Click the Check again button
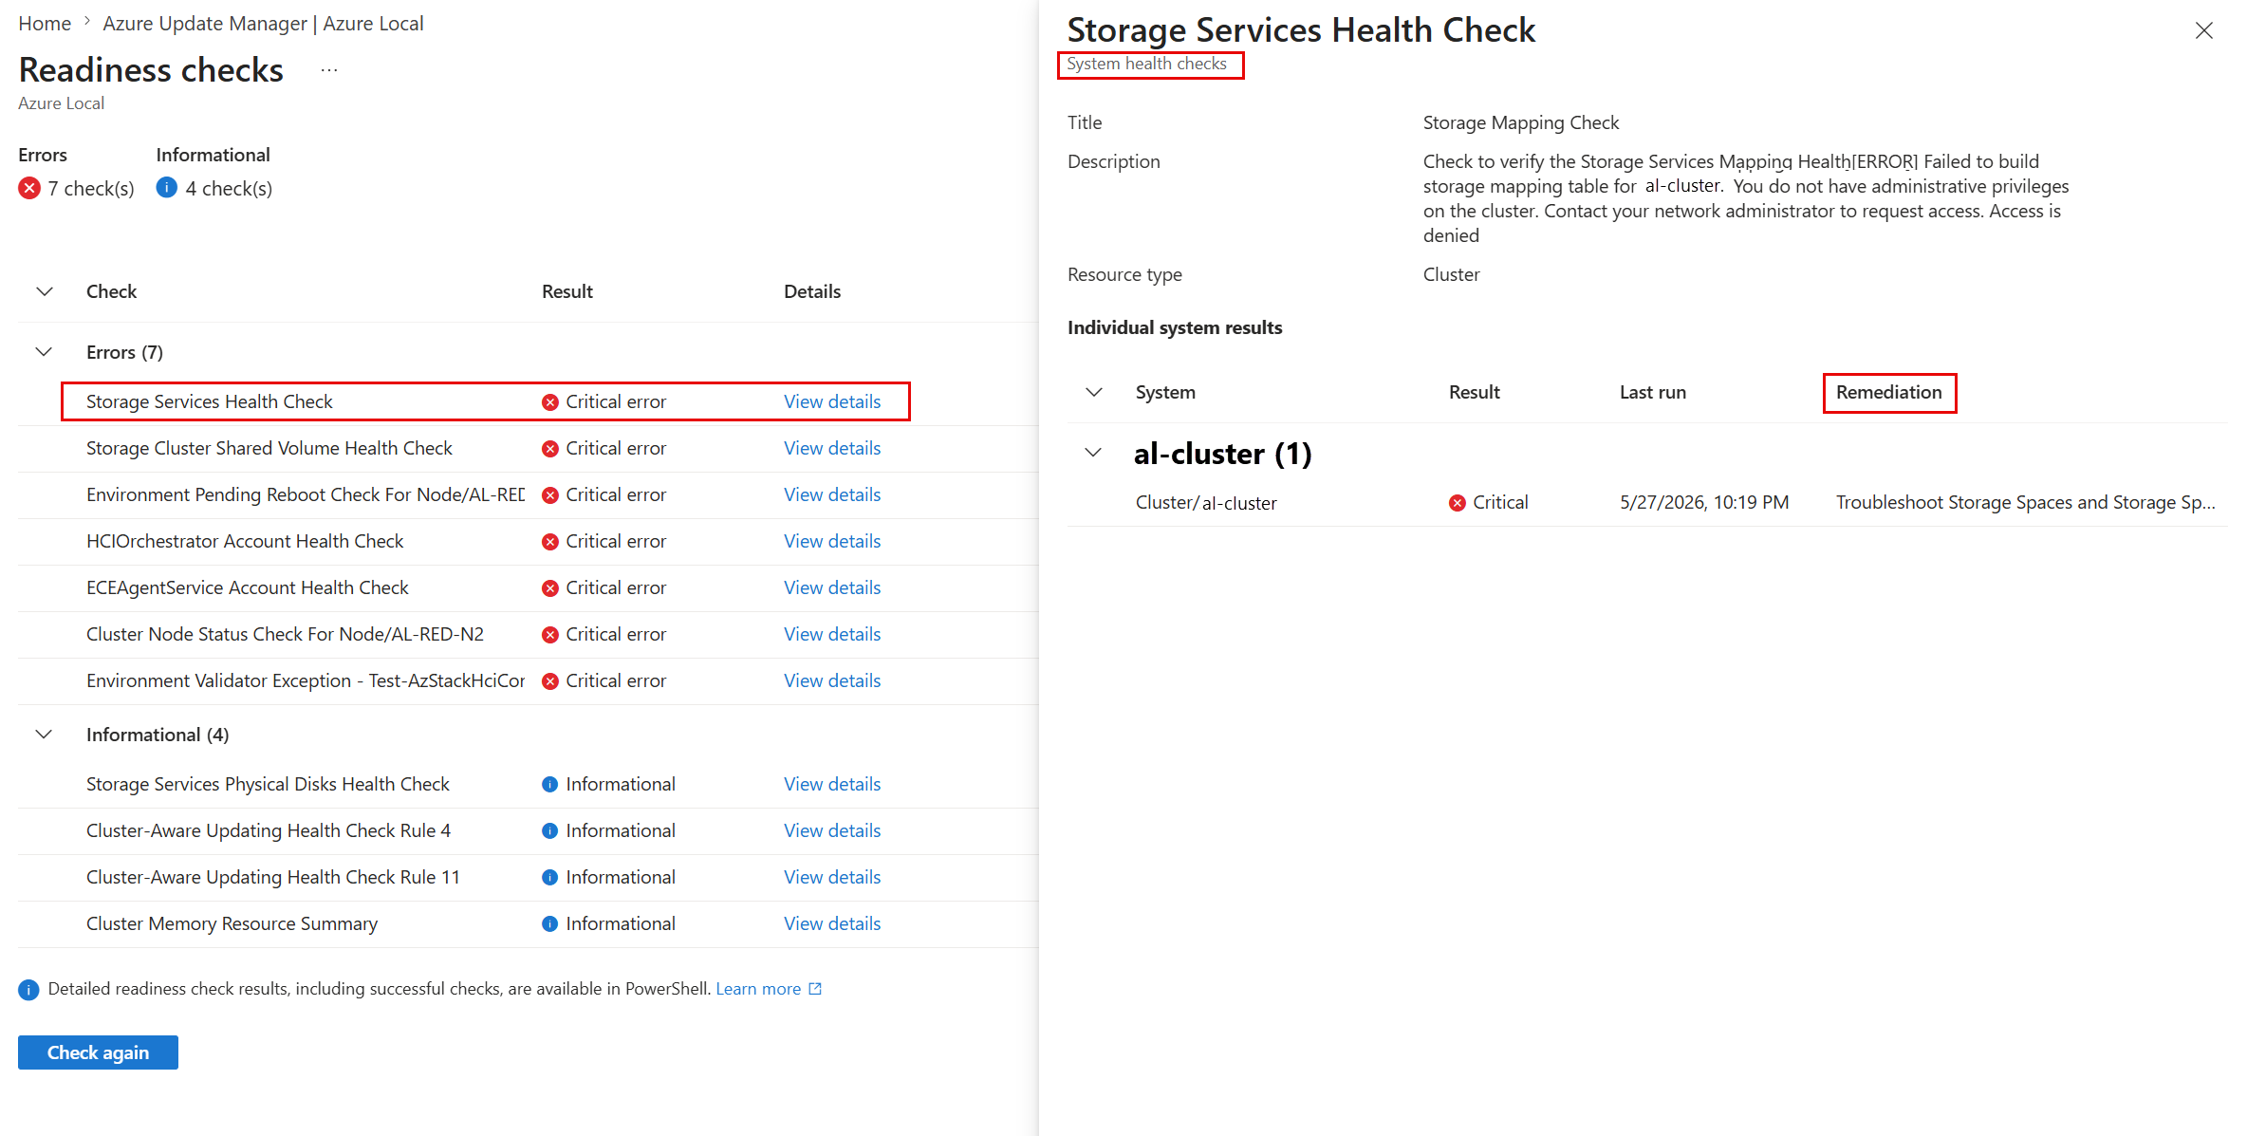The height and width of the screenshot is (1136, 2247). [x=98, y=1052]
